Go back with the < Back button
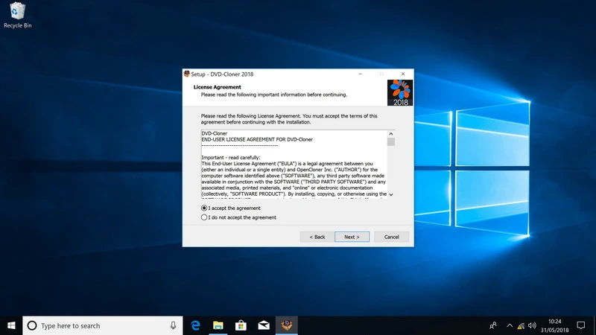Image resolution: width=596 pixels, height=335 pixels. 317,237
